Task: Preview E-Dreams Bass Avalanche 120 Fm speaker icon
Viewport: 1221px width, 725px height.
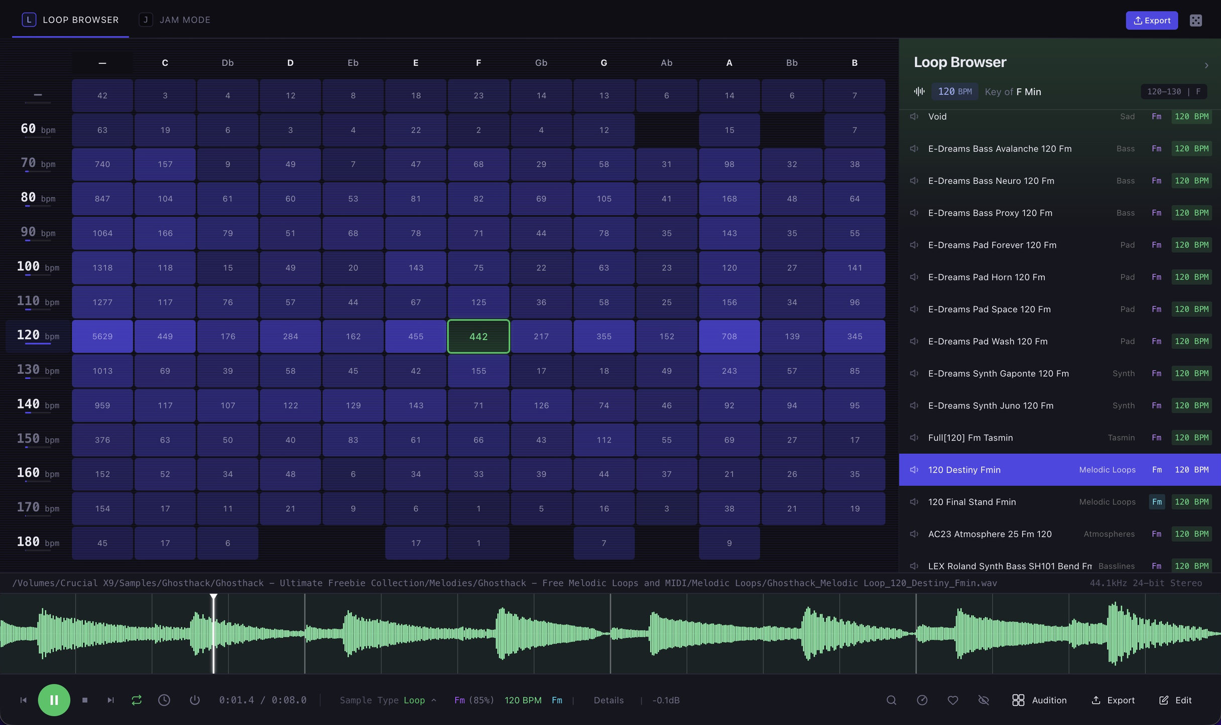Action: (x=914, y=149)
